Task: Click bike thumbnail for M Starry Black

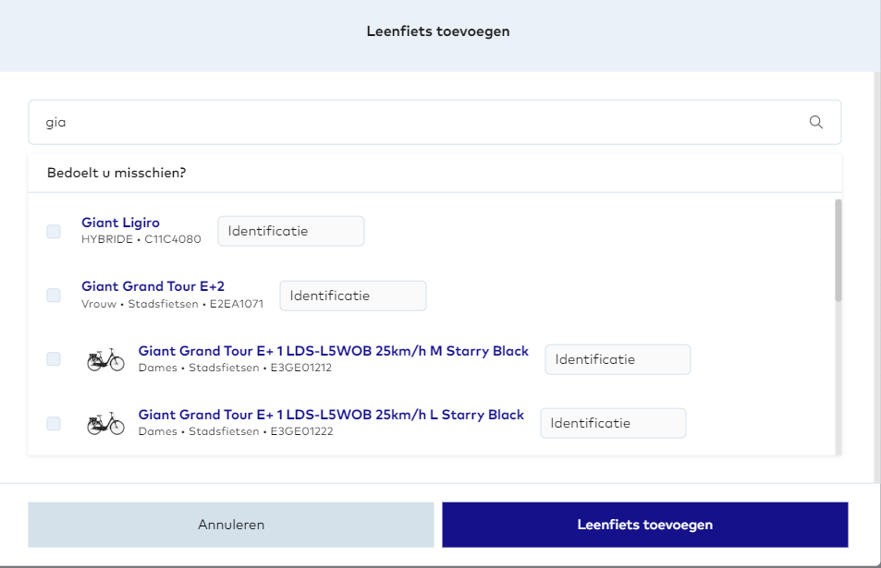Action: (x=105, y=359)
